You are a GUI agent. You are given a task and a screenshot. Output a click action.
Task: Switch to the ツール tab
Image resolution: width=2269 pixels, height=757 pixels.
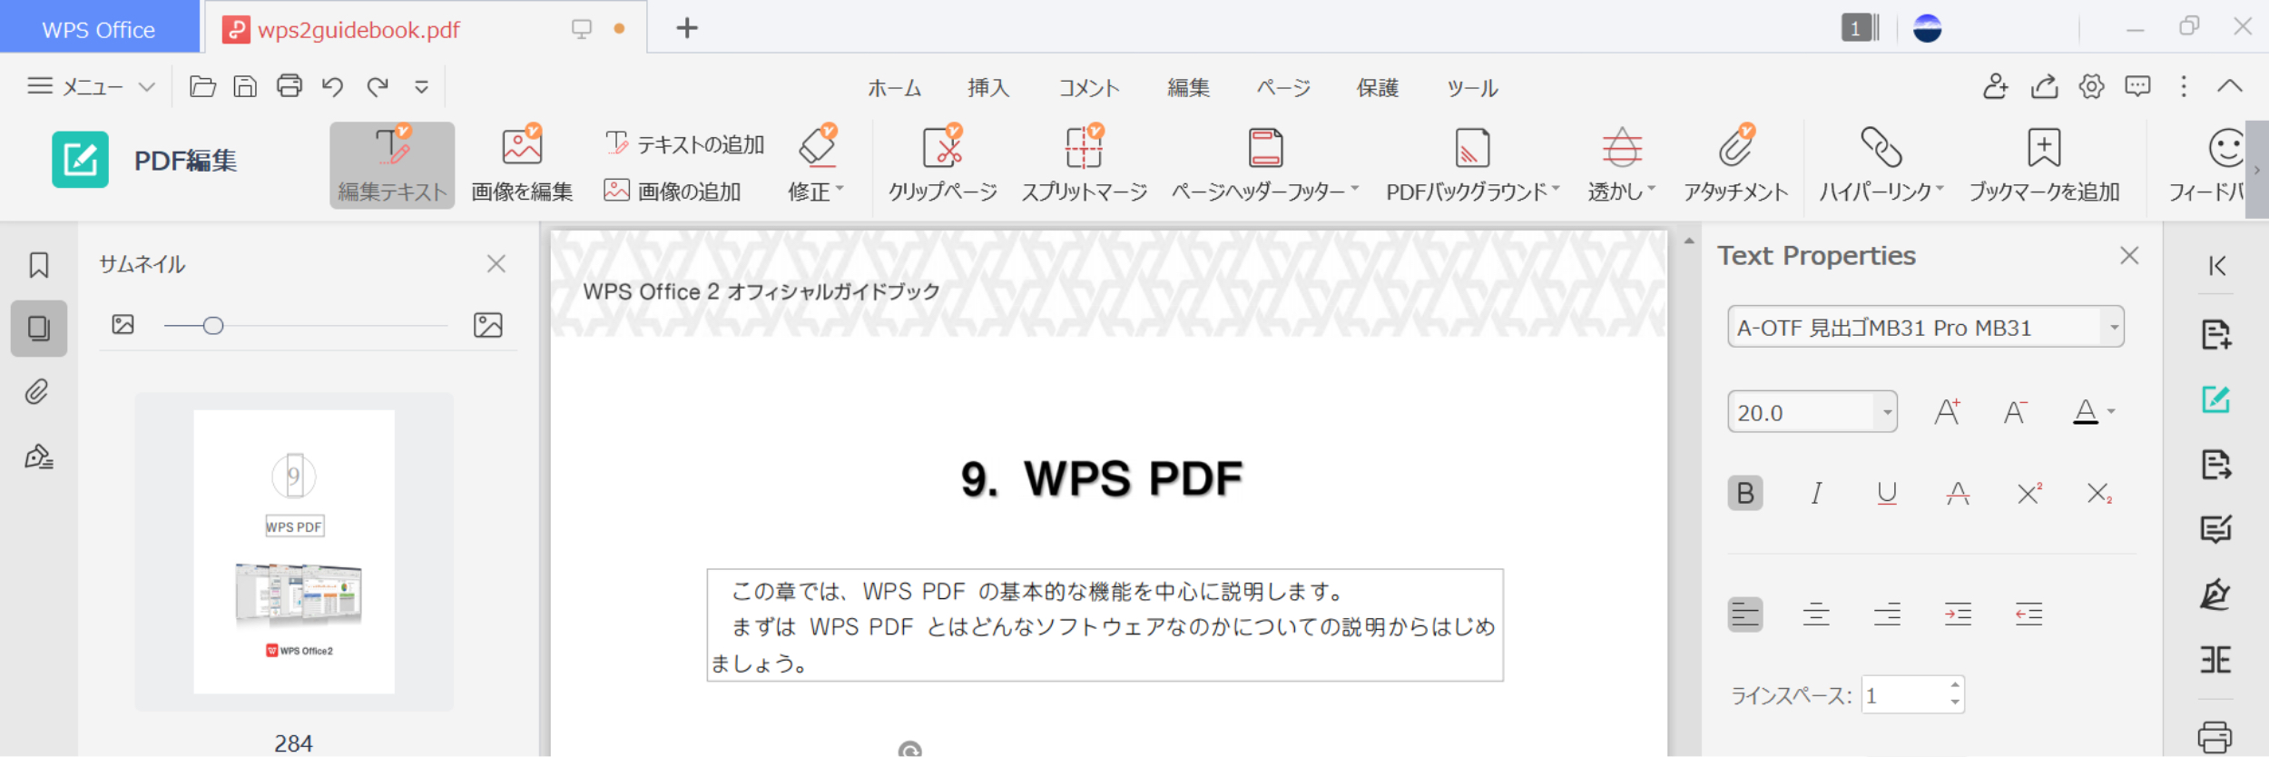[1472, 88]
